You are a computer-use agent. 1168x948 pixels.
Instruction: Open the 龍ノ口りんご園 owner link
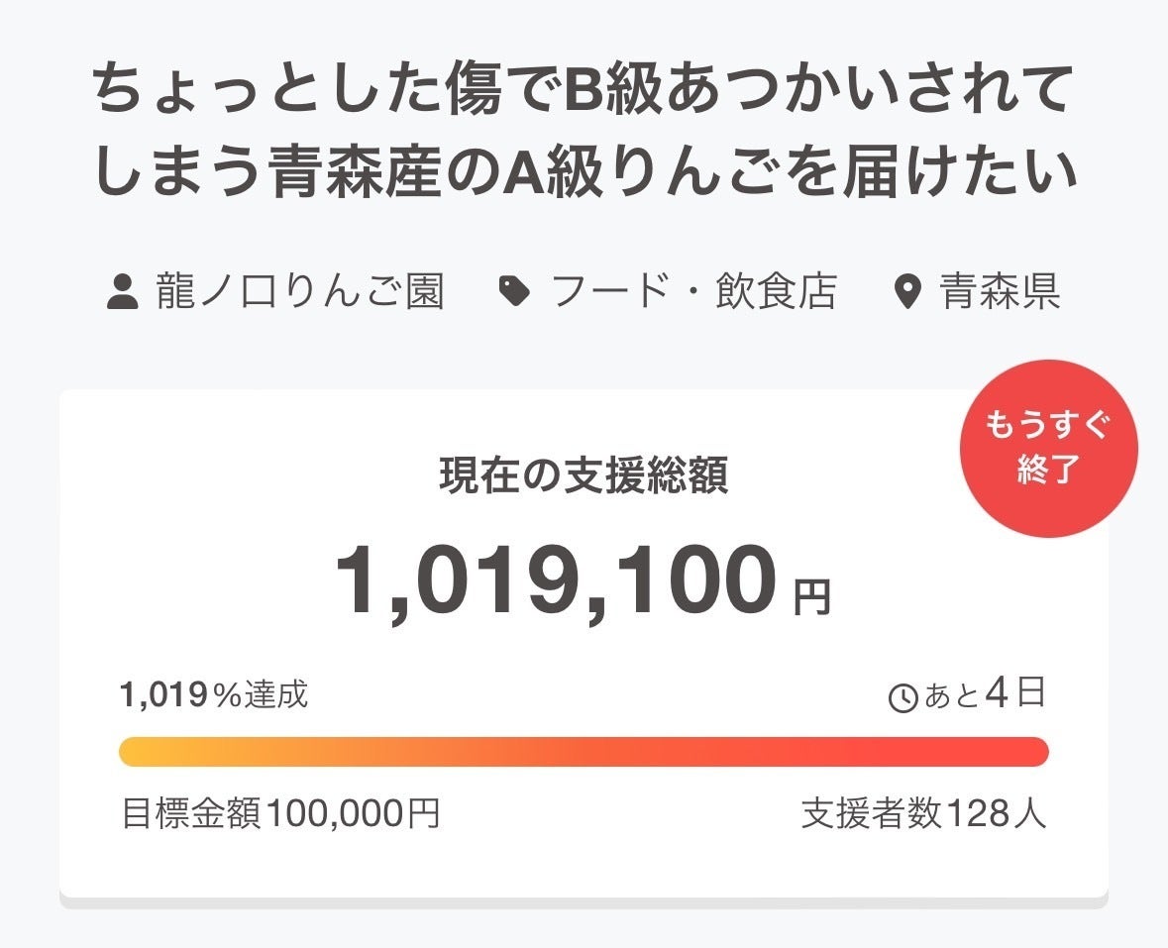coord(299,292)
